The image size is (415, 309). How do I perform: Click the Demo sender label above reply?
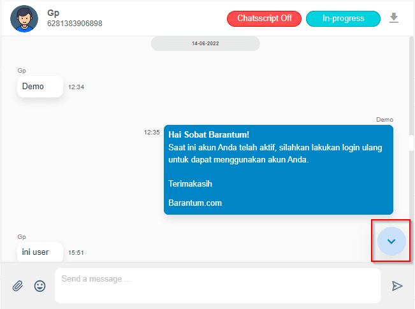(384, 120)
